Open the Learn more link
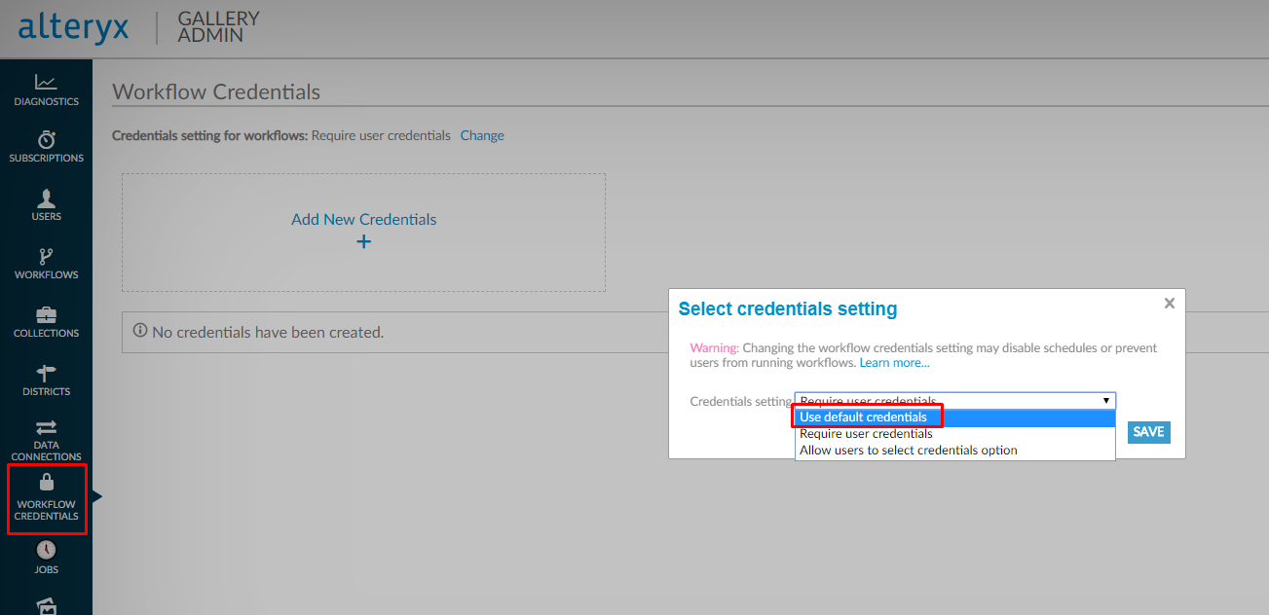 893,361
